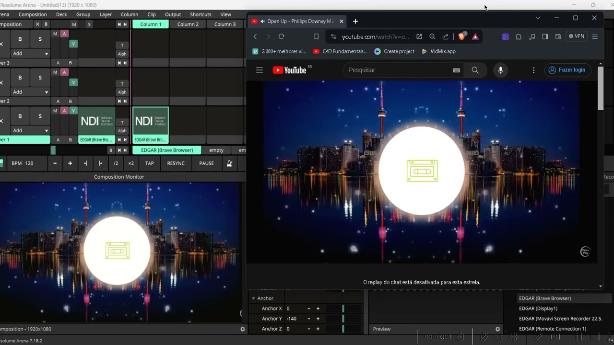Toggle Resolume metronome icon
614x345 pixels.
229,163
